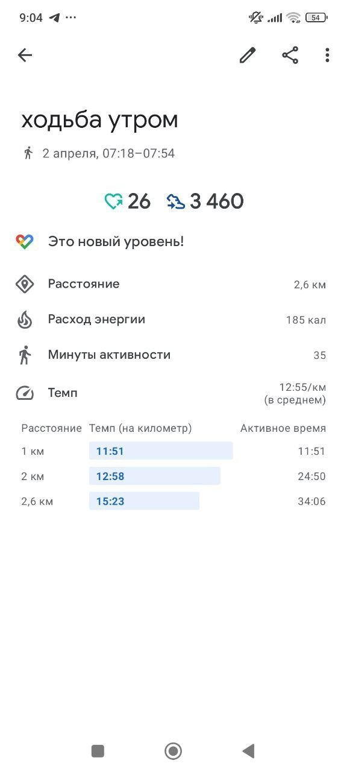Select the 12:58 pace bar
Screen dimensions: 347x772
[155, 476]
